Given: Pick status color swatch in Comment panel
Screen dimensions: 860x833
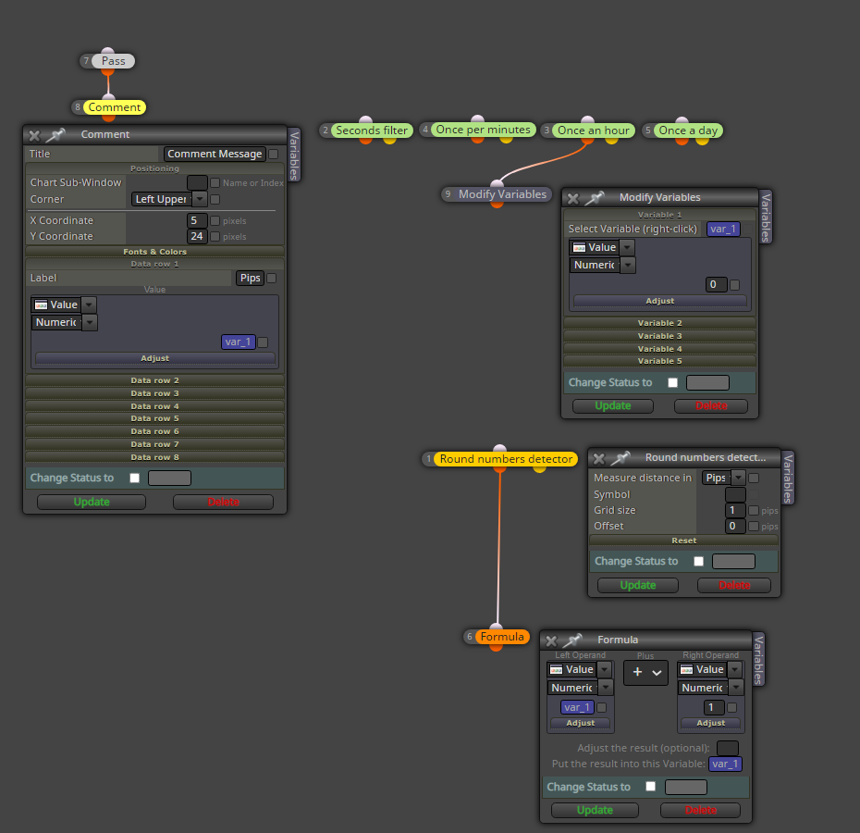Looking at the screenshot, I should (x=169, y=479).
